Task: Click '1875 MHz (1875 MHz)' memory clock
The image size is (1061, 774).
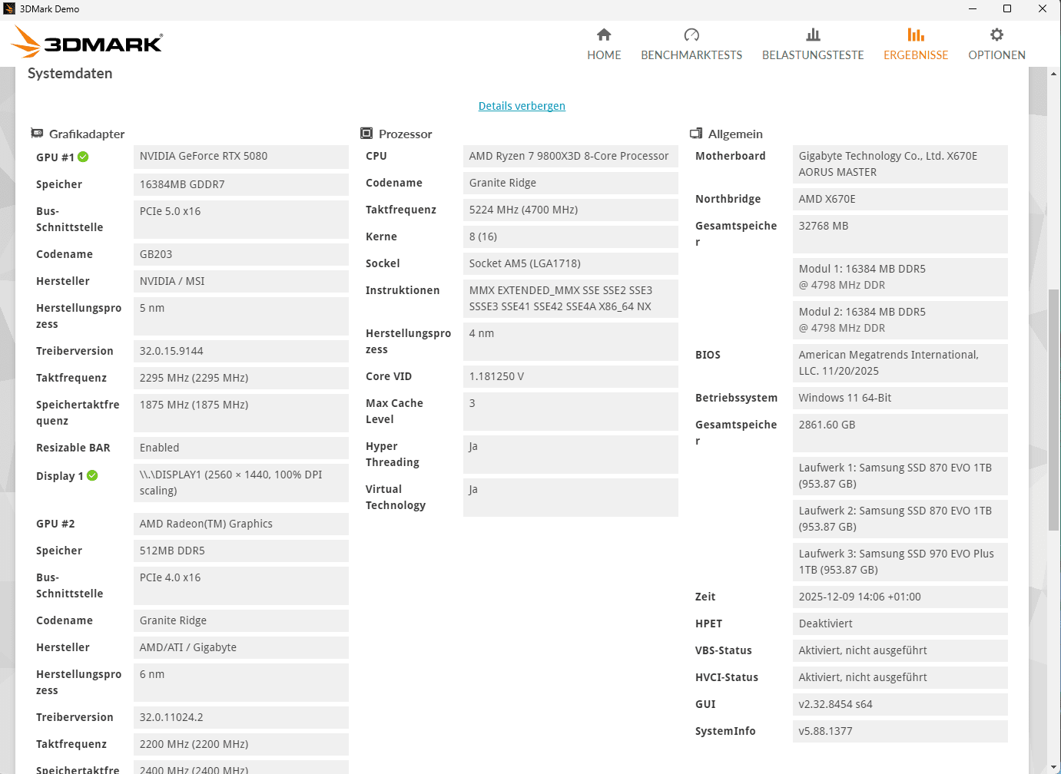Action: pos(241,413)
